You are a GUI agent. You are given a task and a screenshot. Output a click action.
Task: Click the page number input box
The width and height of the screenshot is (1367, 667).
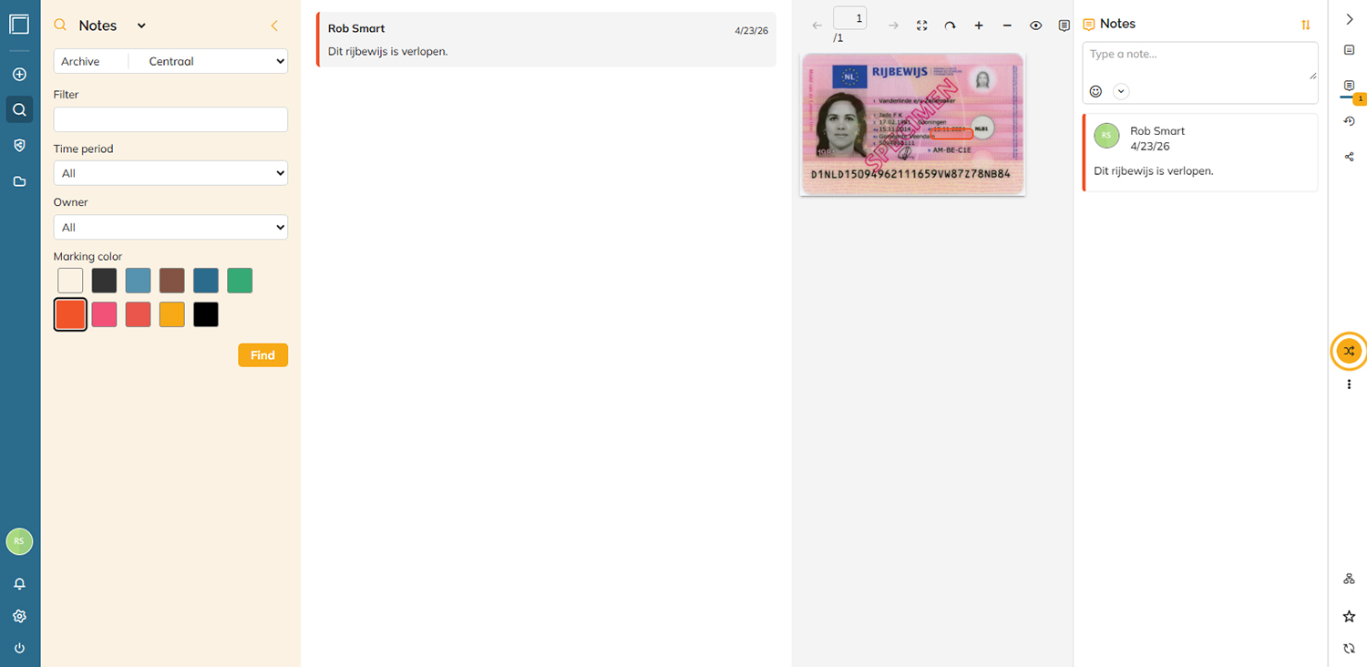849,18
